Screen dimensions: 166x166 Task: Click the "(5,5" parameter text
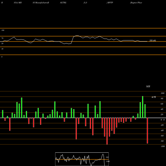pos(85,3)
